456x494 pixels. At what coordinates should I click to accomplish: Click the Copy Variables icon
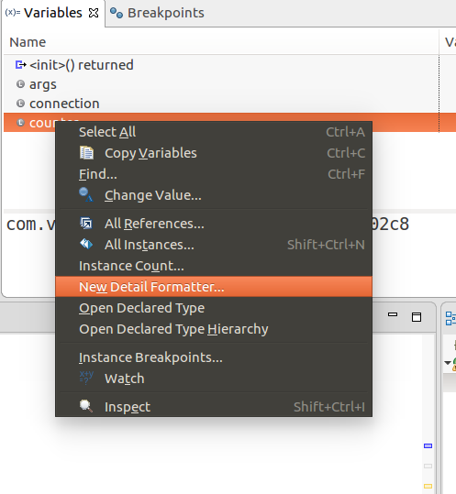[86, 153]
